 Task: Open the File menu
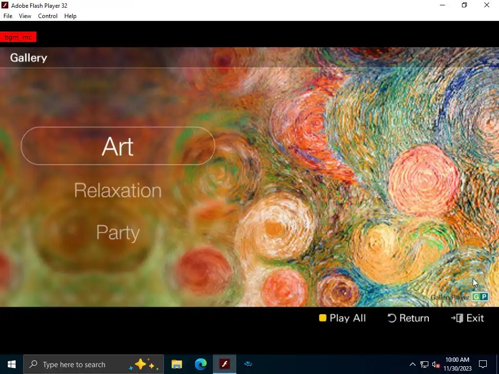(x=8, y=16)
